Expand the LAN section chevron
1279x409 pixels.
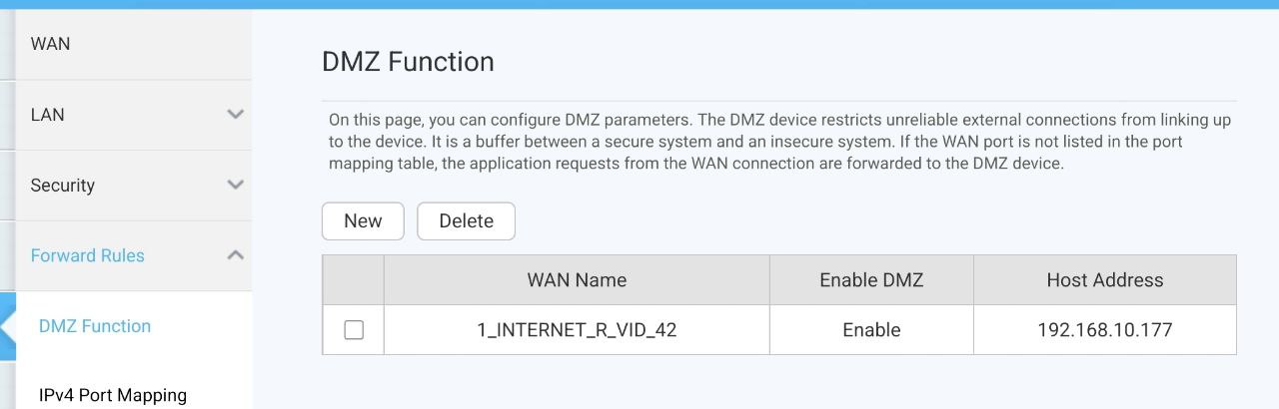(x=236, y=115)
